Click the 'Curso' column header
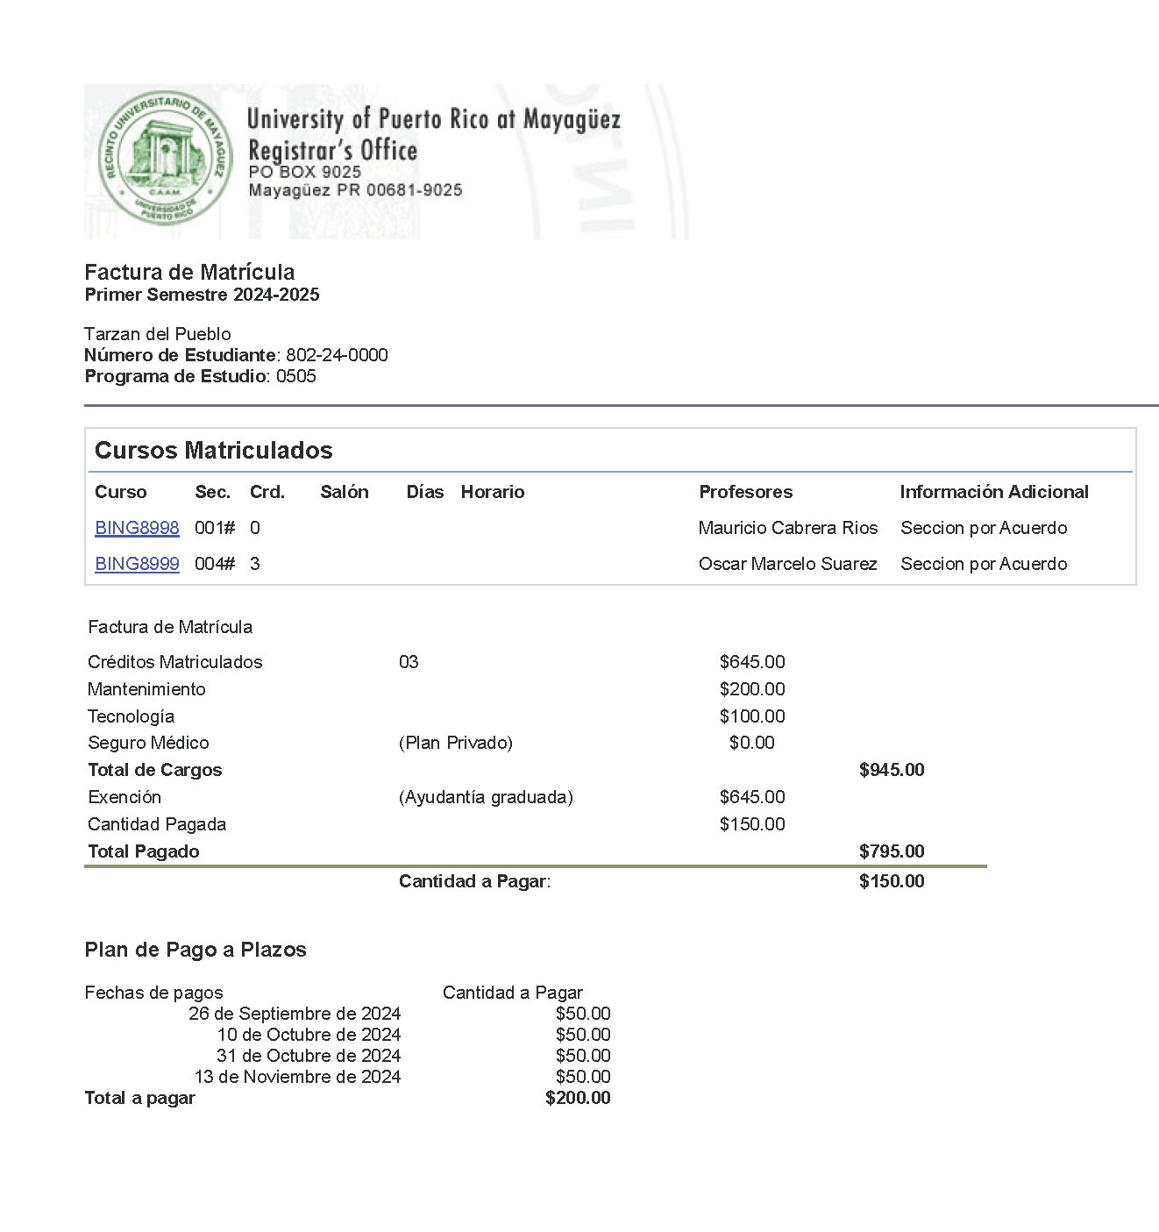 (x=121, y=492)
